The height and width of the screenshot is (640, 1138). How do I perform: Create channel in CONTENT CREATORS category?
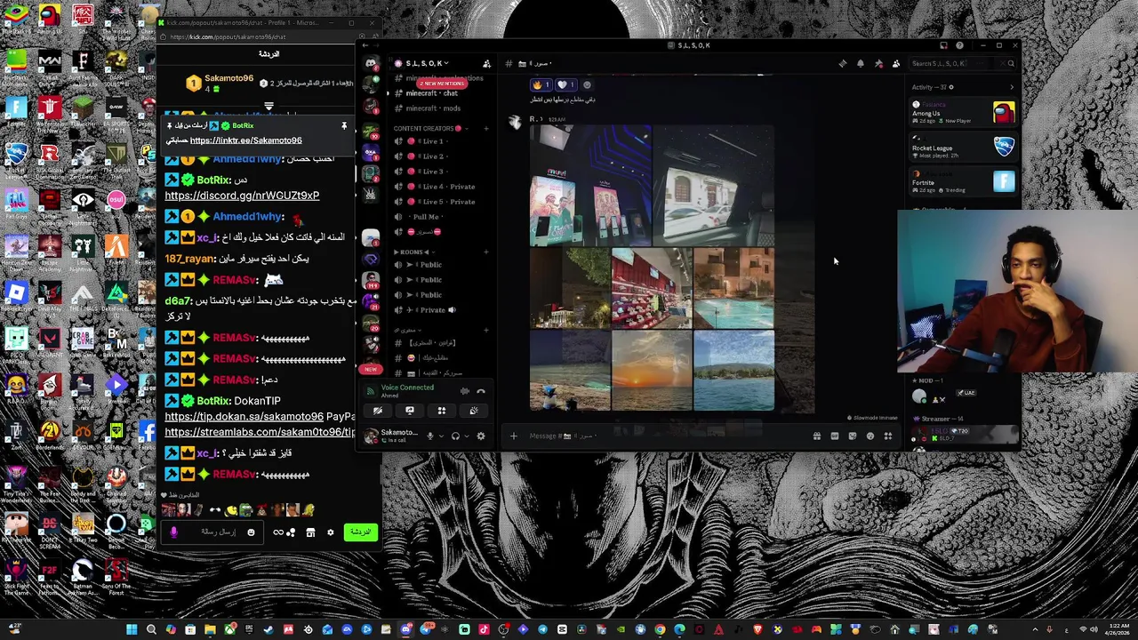click(x=486, y=128)
